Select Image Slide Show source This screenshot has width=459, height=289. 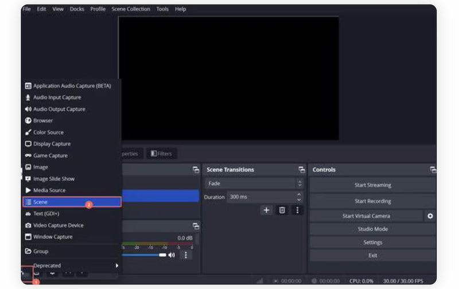pyautogui.click(x=72, y=179)
